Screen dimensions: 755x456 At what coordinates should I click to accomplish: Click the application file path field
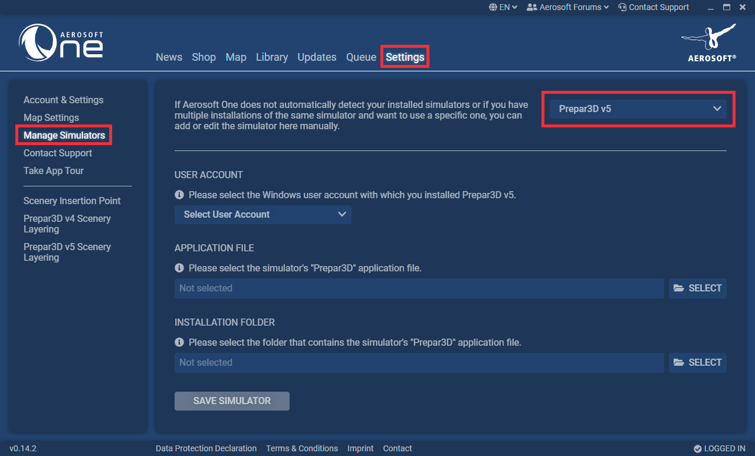click(419, 288)
